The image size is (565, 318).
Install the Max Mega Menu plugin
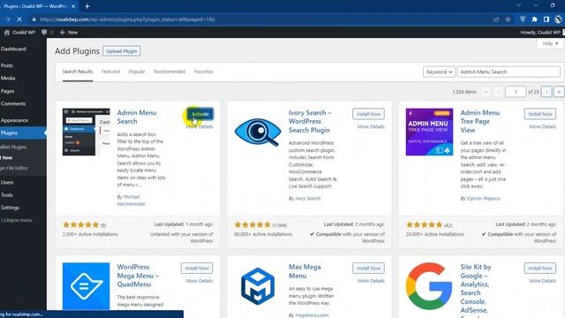(x=368, y=269)
